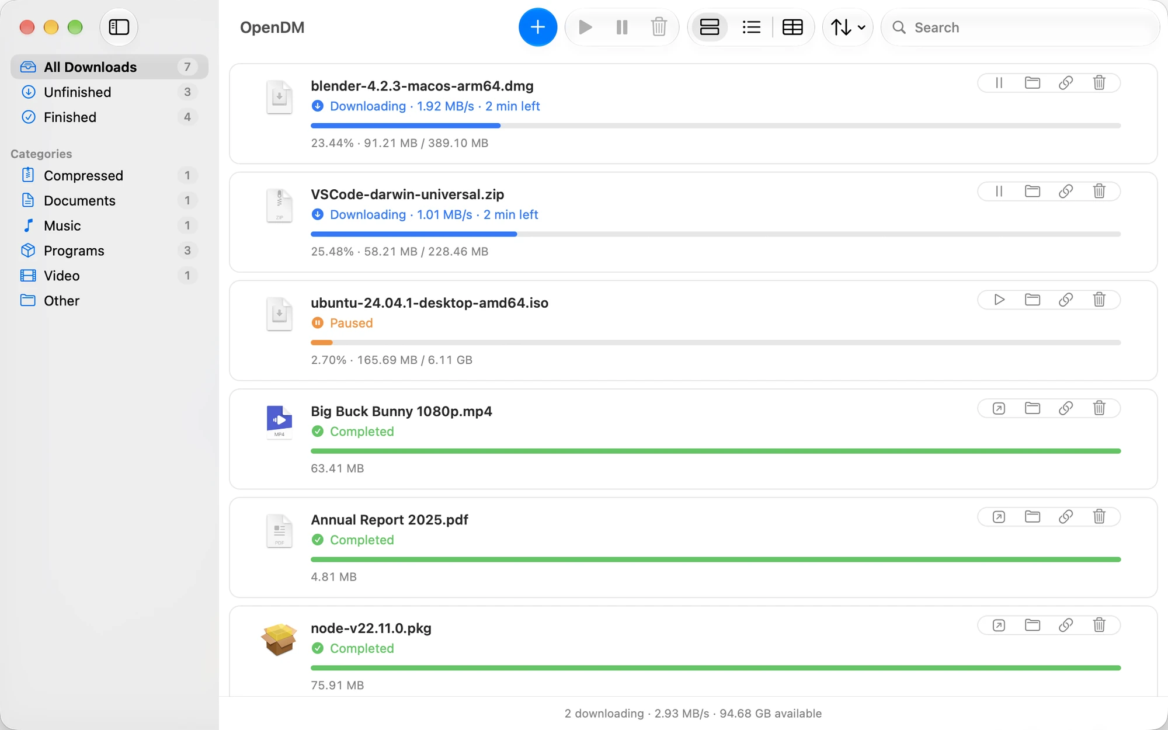Pause all downloads with the toolbar pause icon
Screen dimensions: 1168x730
coord(622,27)
